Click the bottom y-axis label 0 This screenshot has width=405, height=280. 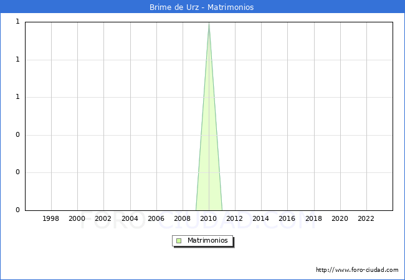[17, 210]
